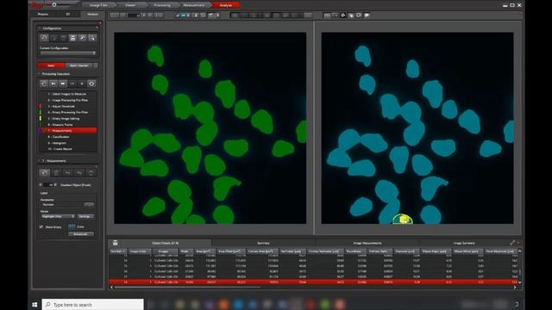552x310 pixels.
Task: Sort table by the Number column header
Action: coord(118,251)
